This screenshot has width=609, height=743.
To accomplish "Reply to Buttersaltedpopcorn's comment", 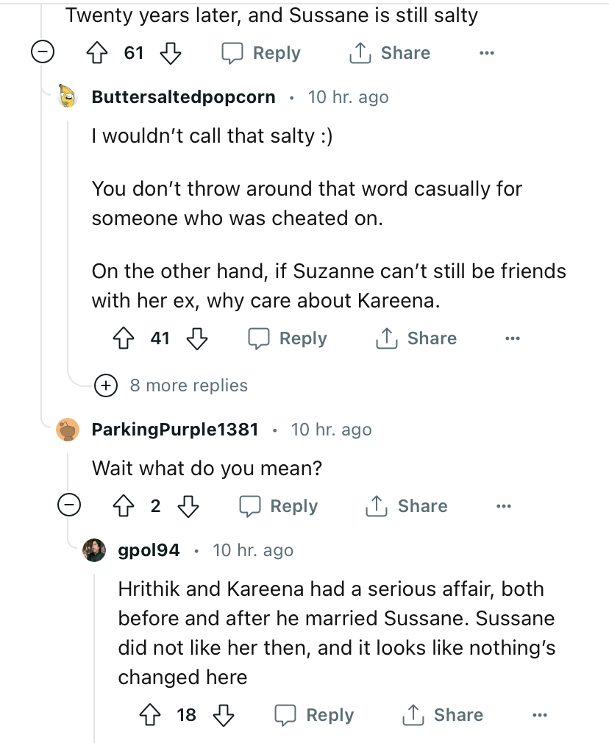I will (287, 338).
